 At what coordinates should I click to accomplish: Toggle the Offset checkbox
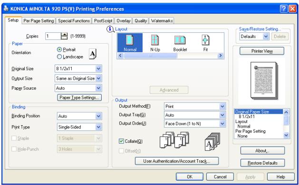tap(121, 151)
